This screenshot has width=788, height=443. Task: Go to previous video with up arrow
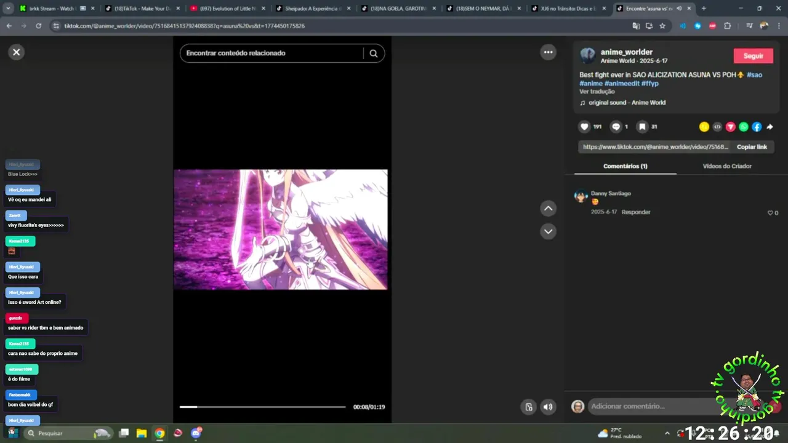click(548, 209)
